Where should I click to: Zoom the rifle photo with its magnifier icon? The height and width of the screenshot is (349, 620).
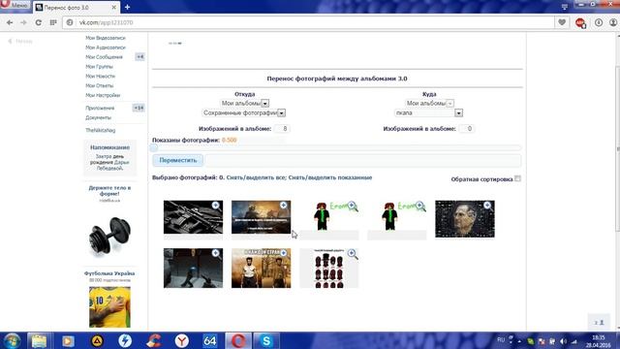[215, 205]
